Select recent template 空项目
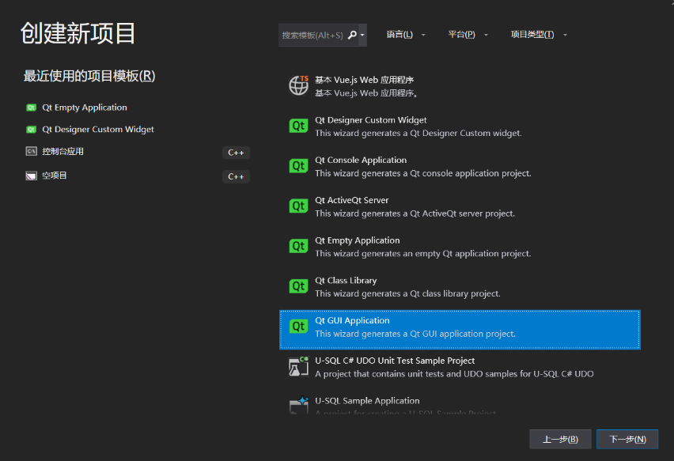The height and width of the screenshot is (461, 674). pyautogui.click(x=54, y=176)
